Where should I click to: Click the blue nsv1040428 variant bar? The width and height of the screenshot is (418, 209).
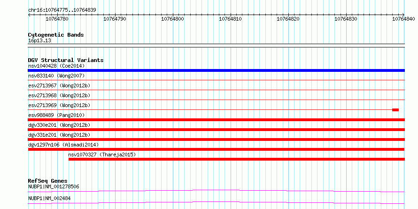pos(216,70)
